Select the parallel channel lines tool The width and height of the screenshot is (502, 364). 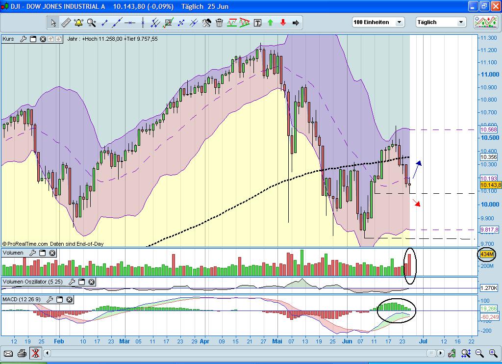pos(155,23)
